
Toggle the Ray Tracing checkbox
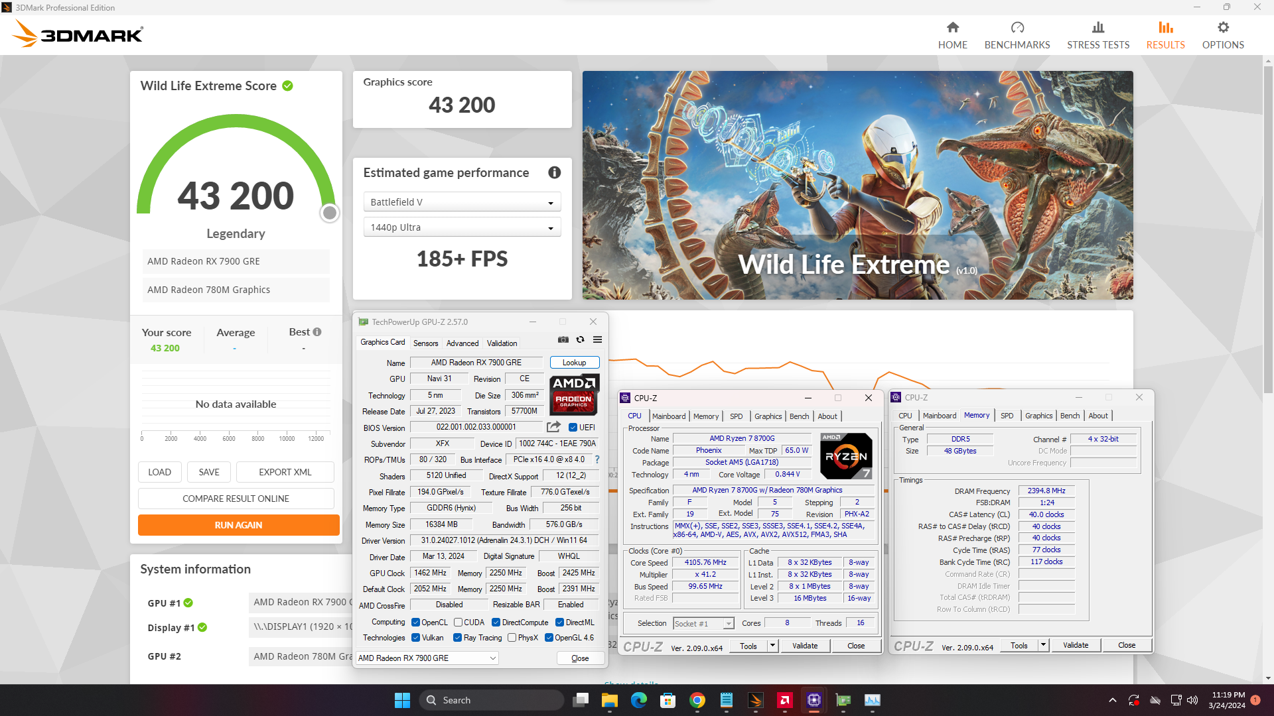pos(457,638)
